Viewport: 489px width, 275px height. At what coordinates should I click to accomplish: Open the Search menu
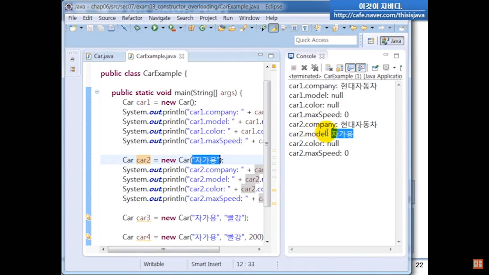185,18
